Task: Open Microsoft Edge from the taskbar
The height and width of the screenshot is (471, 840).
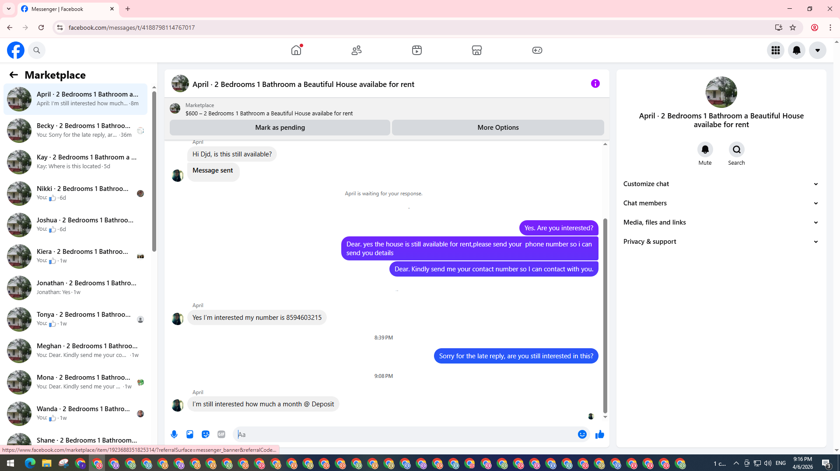Action: coord(30,463)
